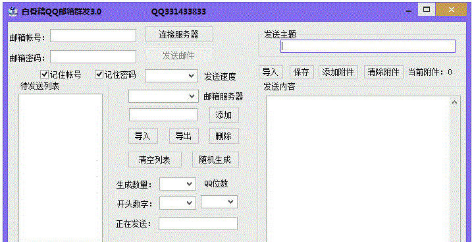Toggle the 记住密码 checkbox
This screenshot has width=472, height=242.
[99, 74]
